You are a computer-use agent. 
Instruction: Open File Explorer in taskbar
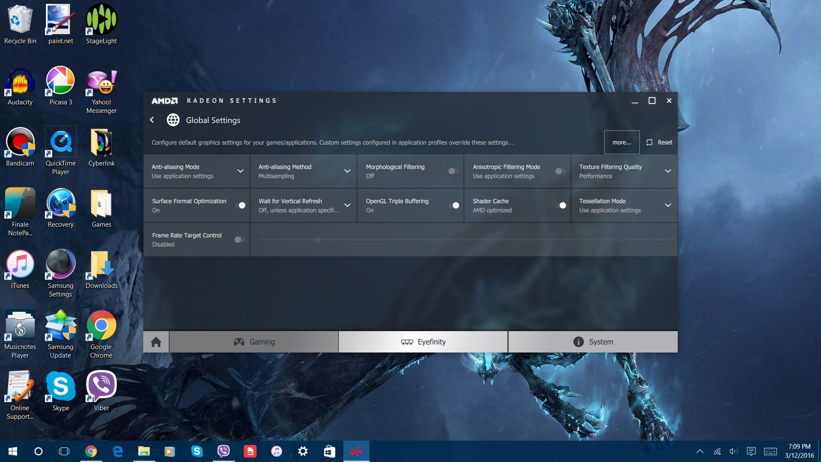point(144,451)
